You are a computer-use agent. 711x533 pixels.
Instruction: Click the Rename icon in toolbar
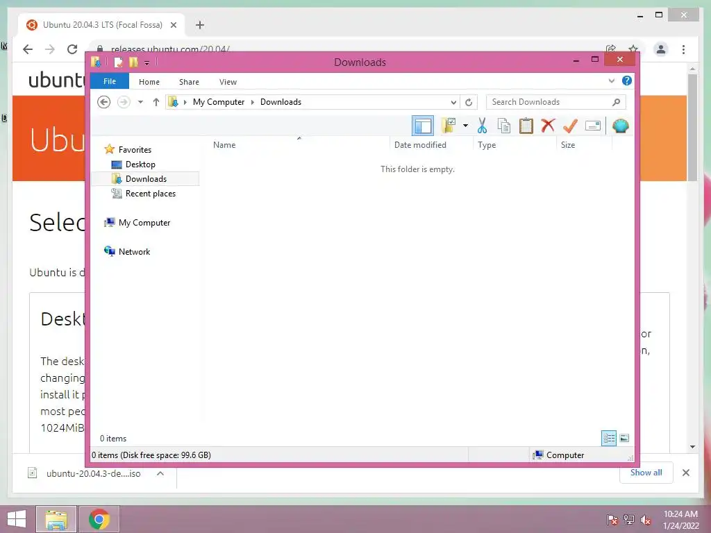(593, 126)
